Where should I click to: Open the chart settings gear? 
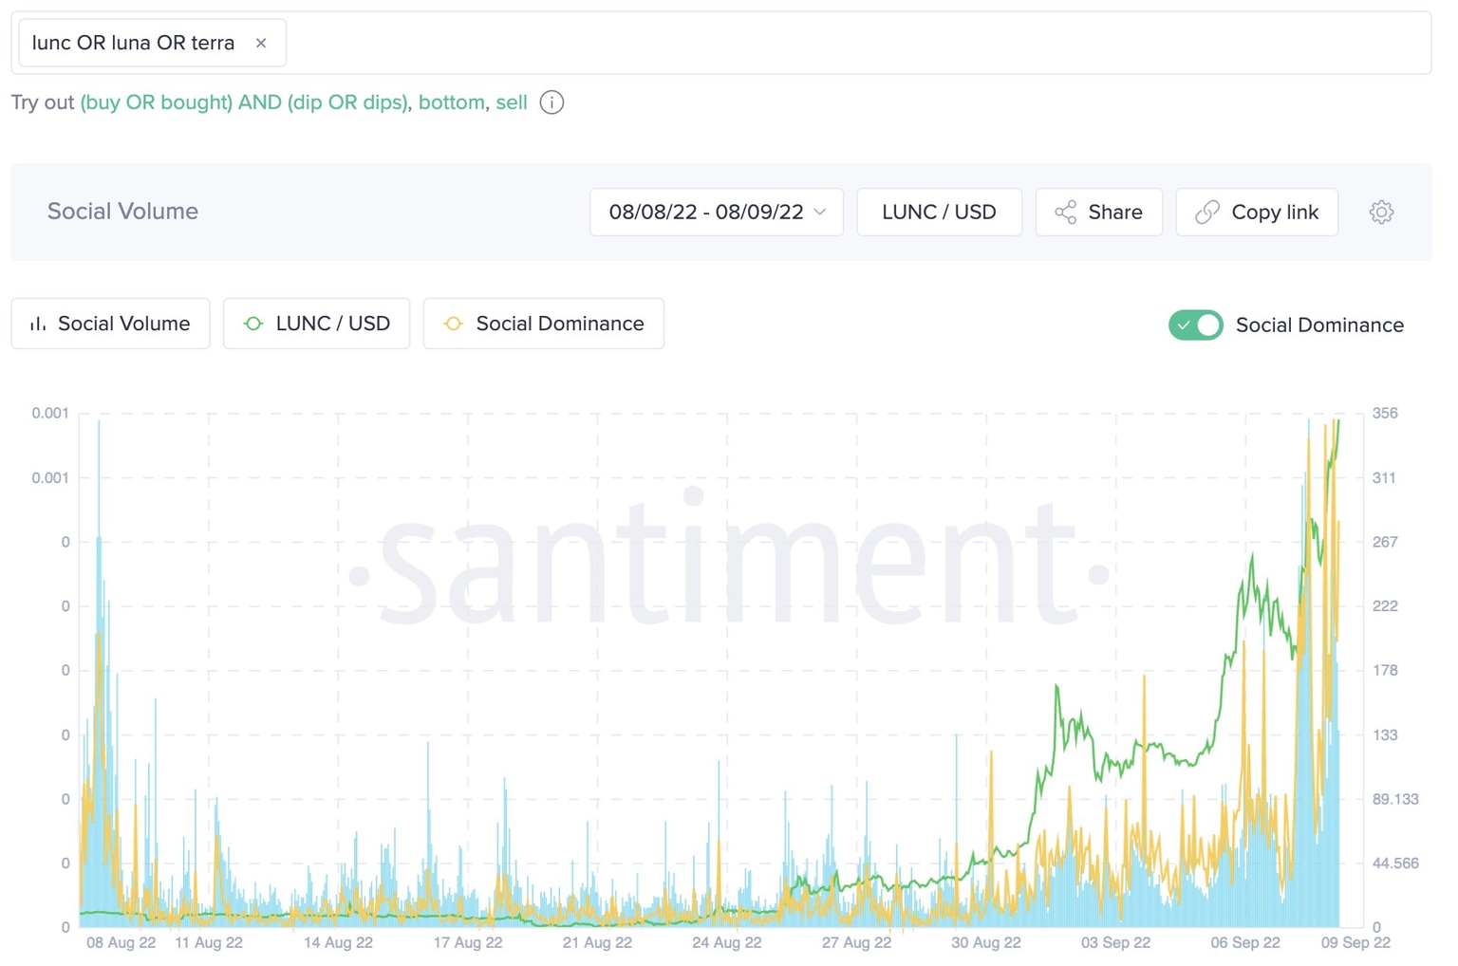(1381, 212)
